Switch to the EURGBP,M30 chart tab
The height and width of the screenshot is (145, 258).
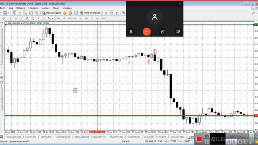(177, 137)
